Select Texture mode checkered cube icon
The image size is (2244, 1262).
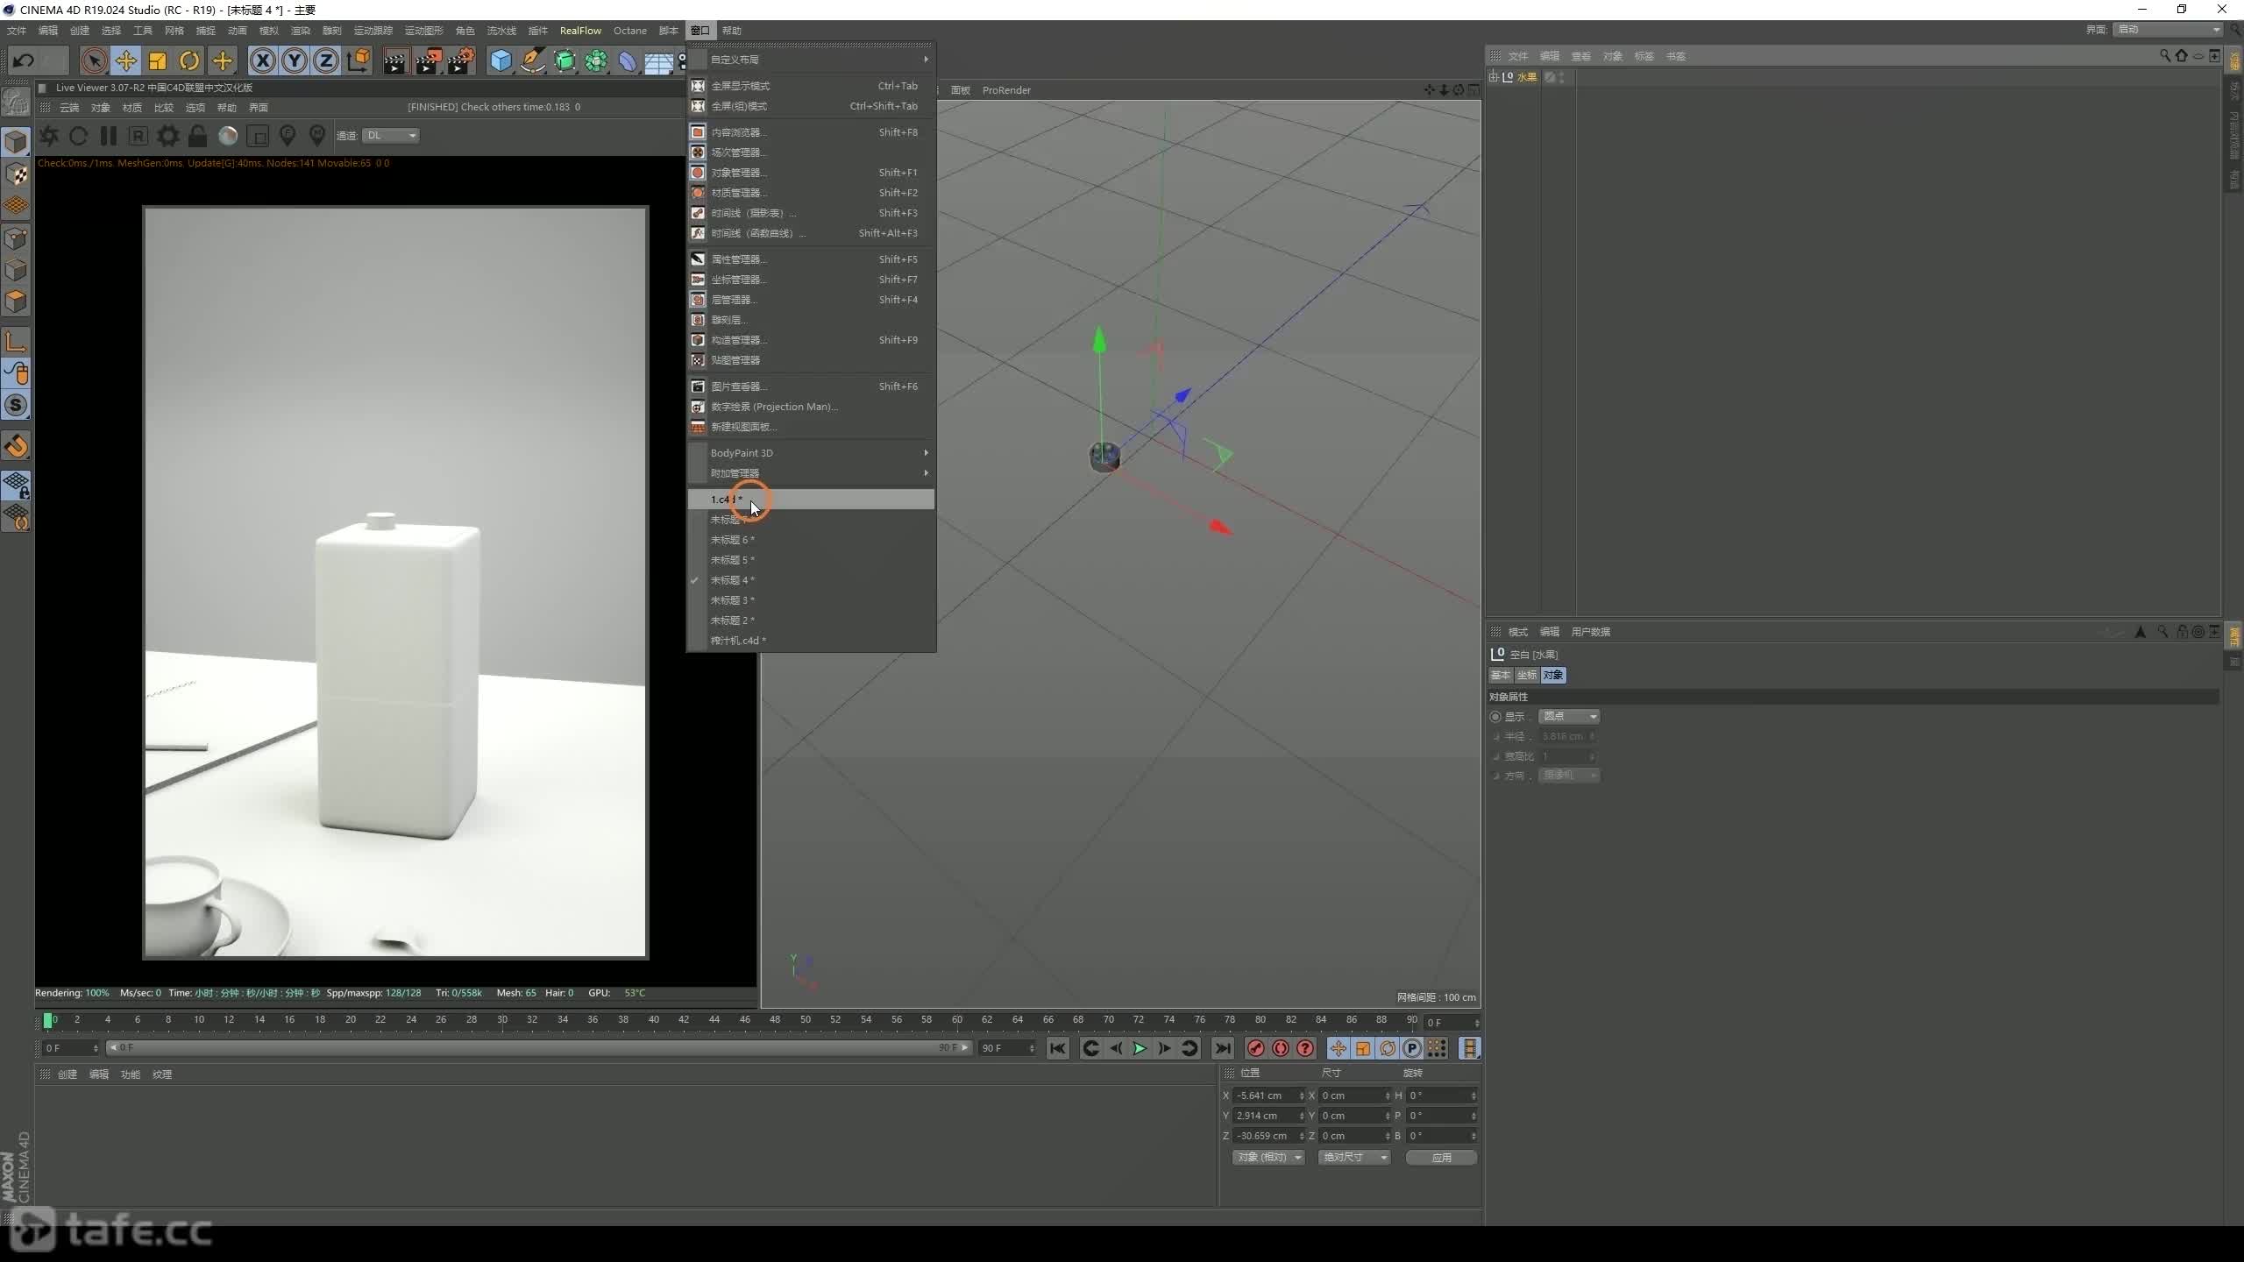point(16,174)
